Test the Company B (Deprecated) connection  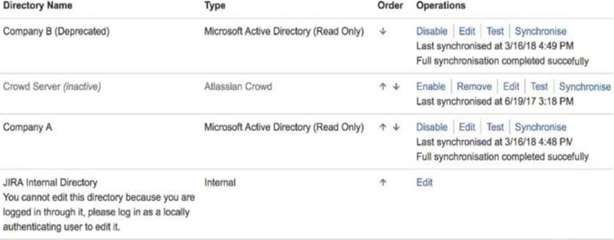(x=495, y=31)
